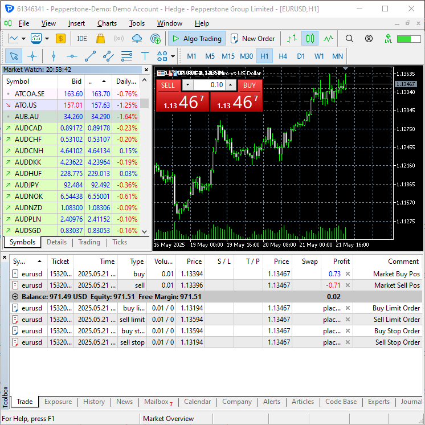This screenshot has width=425, height=425.
Task: Open the shapes objects tool
Action: [162, 56]
